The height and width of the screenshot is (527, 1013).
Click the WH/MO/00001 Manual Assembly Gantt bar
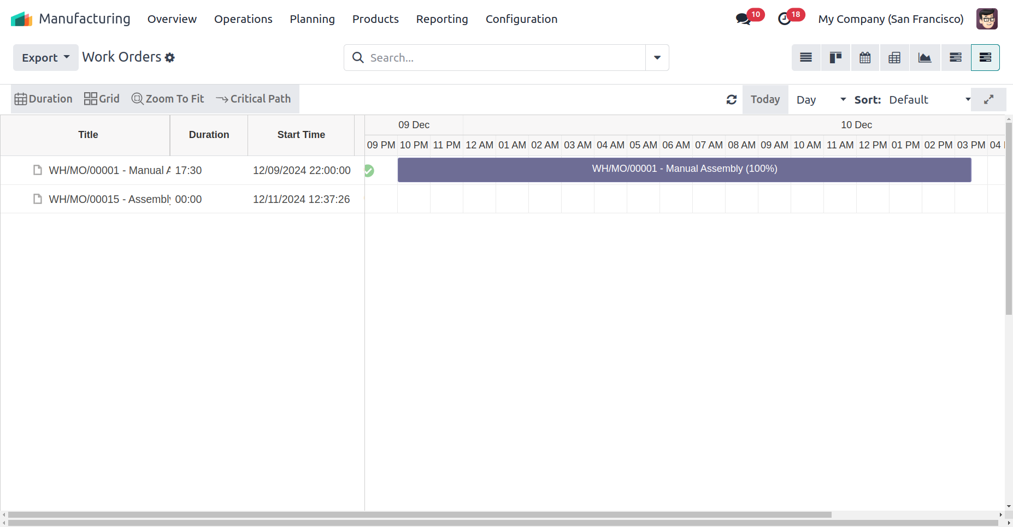pos(684,170)
